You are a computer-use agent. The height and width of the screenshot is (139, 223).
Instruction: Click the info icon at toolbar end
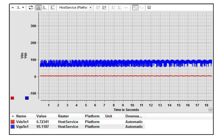[149, 7]
